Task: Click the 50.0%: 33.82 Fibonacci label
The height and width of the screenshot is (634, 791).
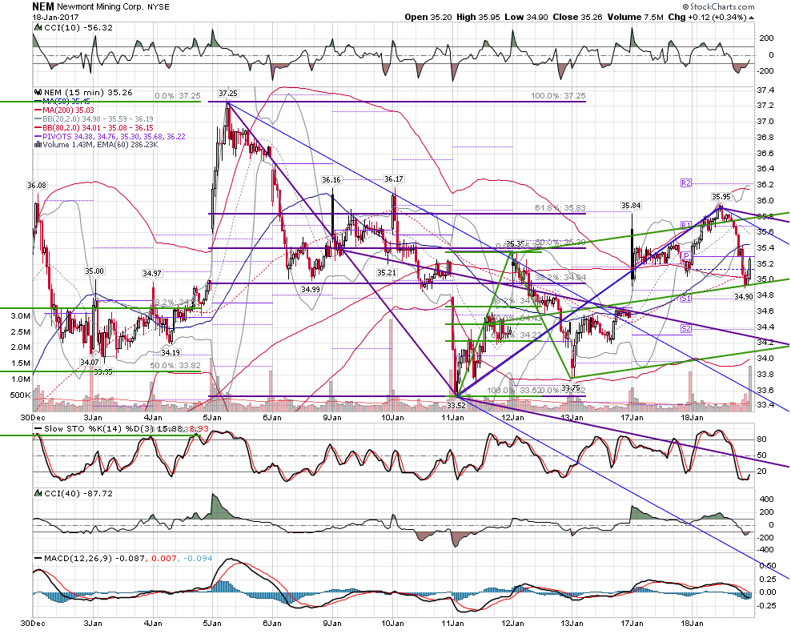Action: click(175, 365)
